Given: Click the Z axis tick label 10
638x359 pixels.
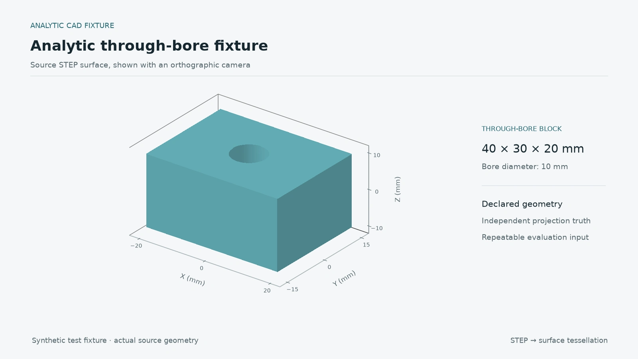Looking at the screenshot, I should click(x=377, y=155).
